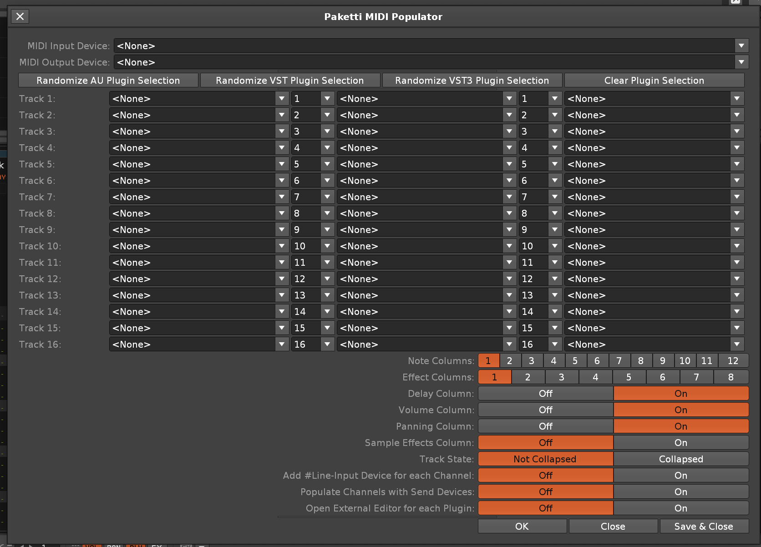Enable Open External Editor for each Plugin
The height and width of the screenshot is (547, 761).
click(x=680, y=508)
